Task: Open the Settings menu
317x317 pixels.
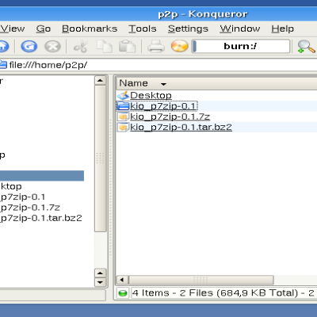Action: [x=188, y=29]
